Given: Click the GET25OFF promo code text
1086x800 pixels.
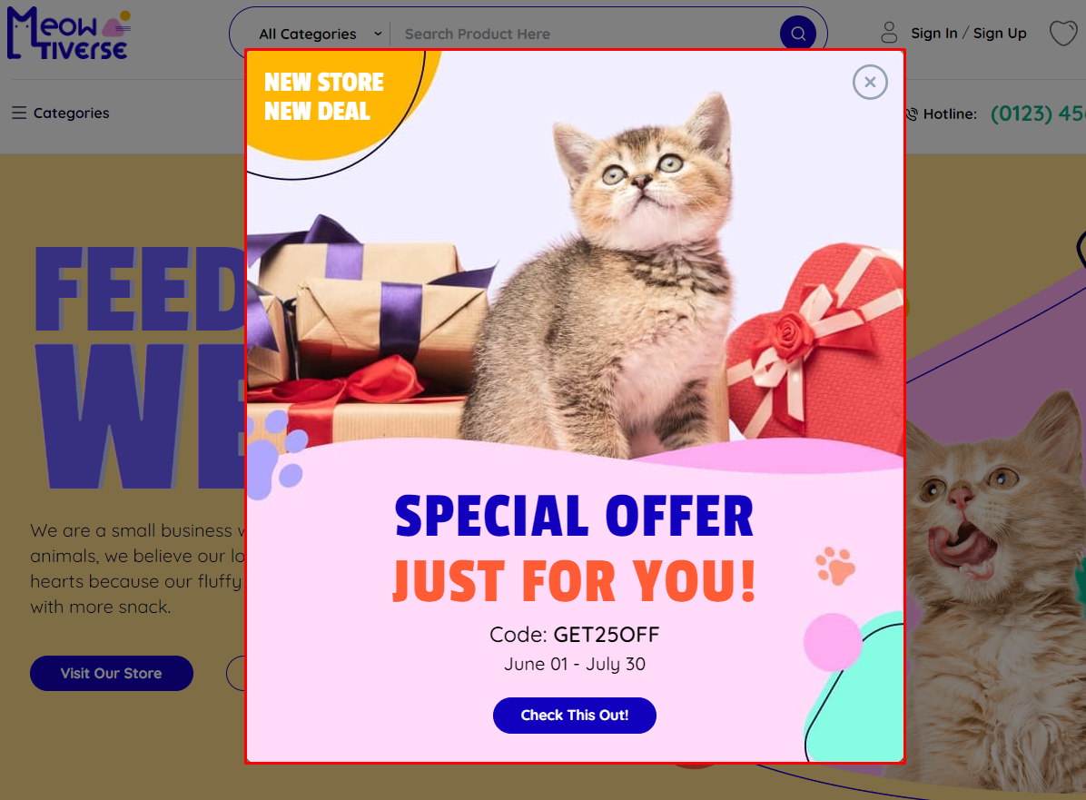Looking at the screenshot, I should 606,635.
